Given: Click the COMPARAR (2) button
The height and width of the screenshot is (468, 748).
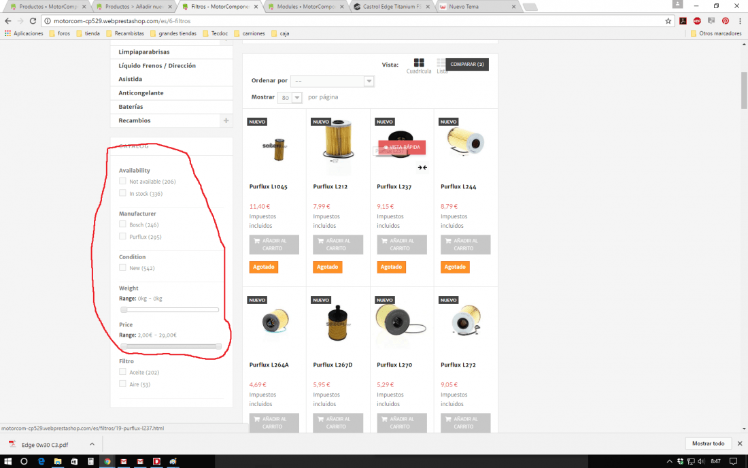Looking at the screenshot, I should 467,64.
